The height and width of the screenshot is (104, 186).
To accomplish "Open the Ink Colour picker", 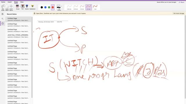I will click(x=59, y=8).
